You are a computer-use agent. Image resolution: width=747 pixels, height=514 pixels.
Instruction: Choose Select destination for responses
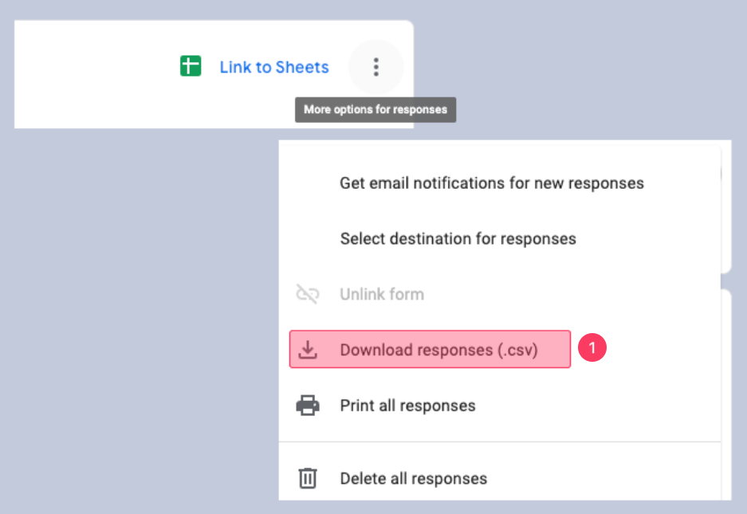(x=458, y=238)
